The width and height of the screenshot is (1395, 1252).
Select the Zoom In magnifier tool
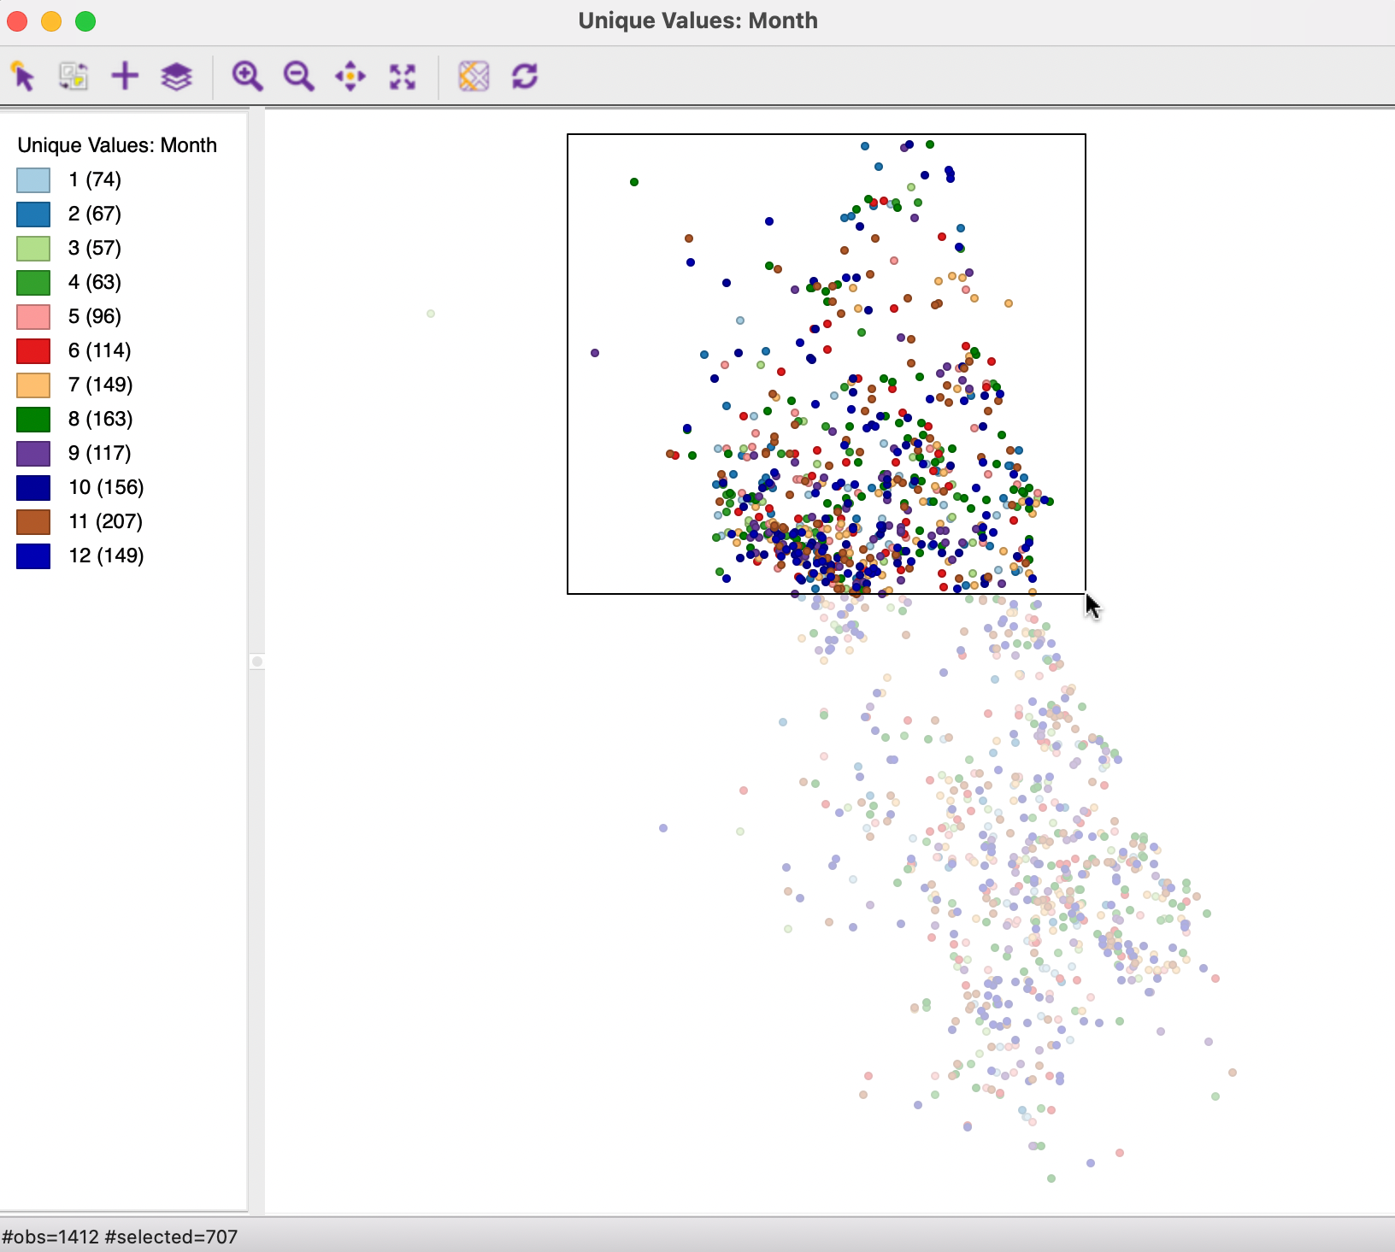coord(247,76)
